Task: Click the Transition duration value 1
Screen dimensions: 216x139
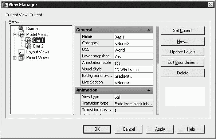Action: (133, 110)
